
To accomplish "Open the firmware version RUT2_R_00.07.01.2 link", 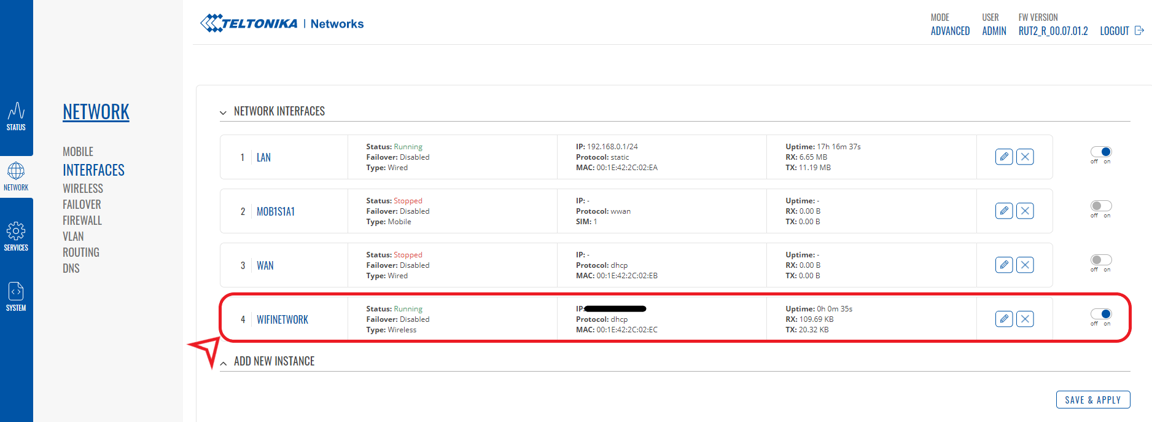I will [1053, 31].
